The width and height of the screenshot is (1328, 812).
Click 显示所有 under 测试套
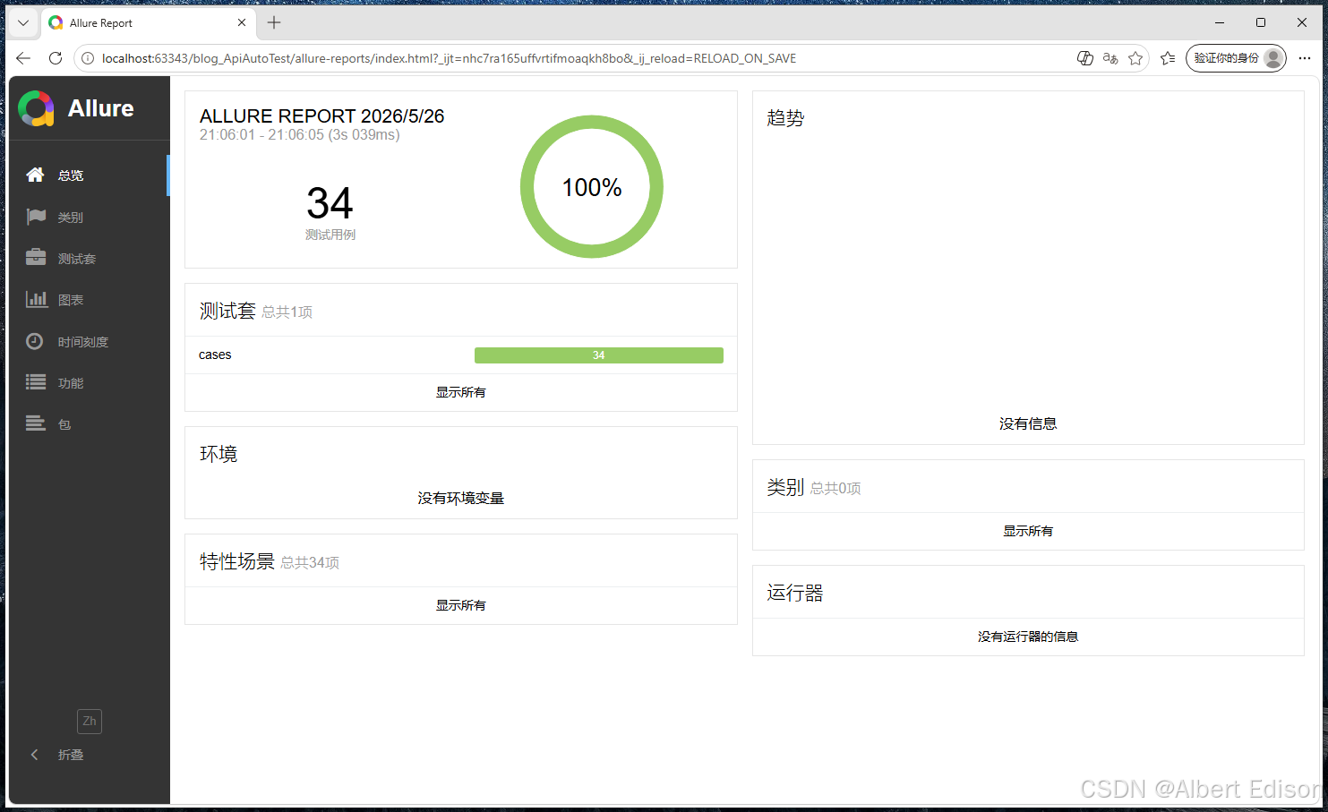coord(461,392)
